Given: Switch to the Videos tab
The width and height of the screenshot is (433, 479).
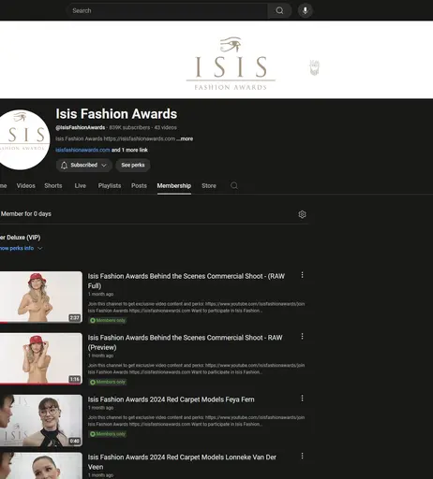Looking at the screenshot, I should pyautogui.click(x=26, y=185).
